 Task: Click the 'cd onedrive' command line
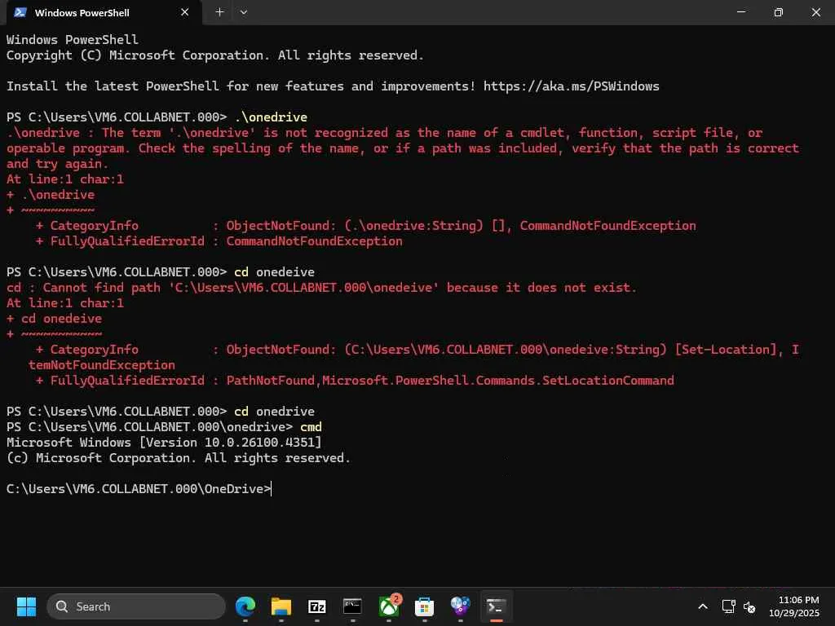coord(161,412)
